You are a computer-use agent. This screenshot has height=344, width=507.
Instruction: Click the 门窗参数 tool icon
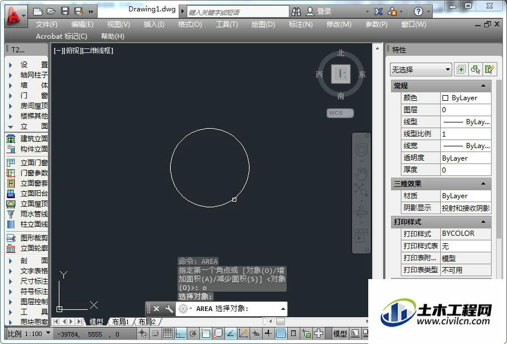click(11, 173)
